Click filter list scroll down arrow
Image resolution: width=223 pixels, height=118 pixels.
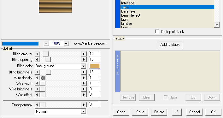tap(217, 25)
